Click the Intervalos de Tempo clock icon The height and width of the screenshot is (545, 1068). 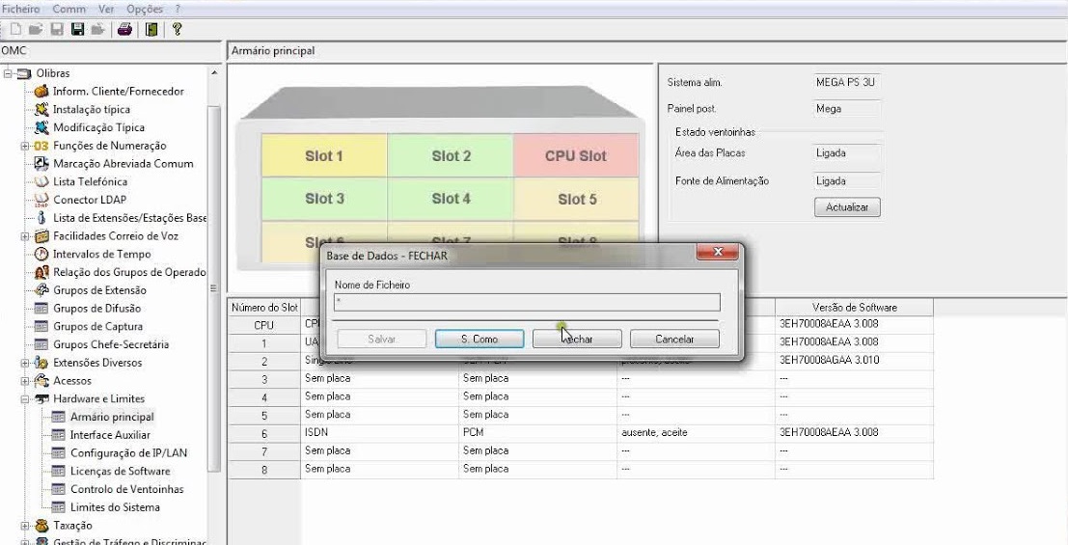pos(41,254)
